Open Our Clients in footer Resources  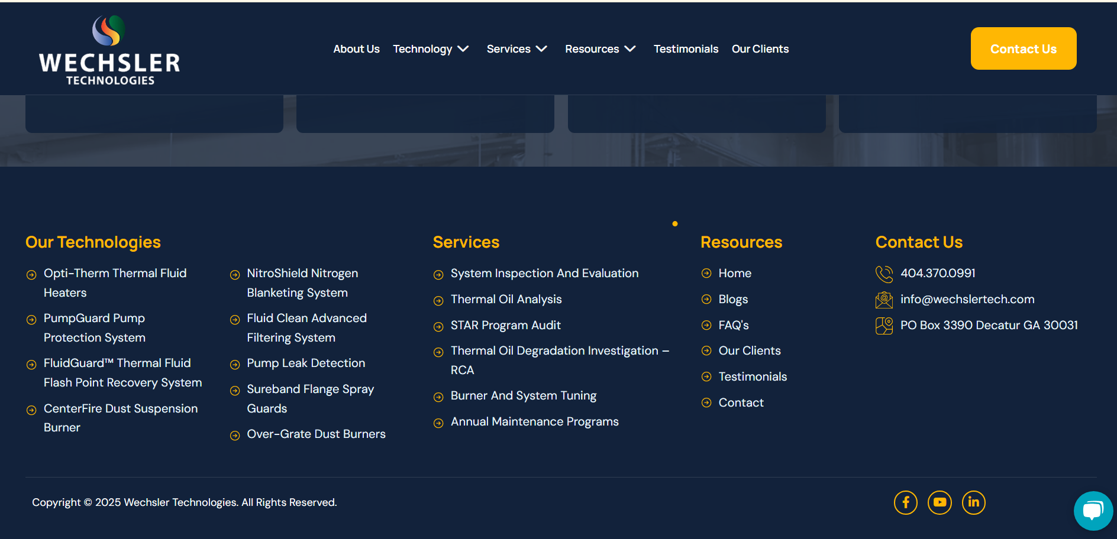pos(750,350)
